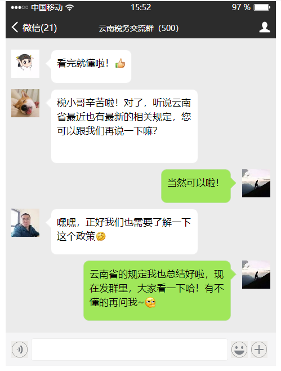Open the plus attachments menu

[x=259, y=349]
